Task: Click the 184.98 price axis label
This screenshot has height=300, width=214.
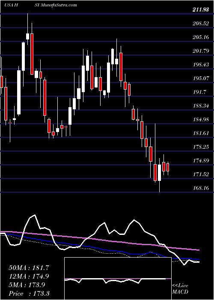Action: pyautogui.click(x=201, y=120)
